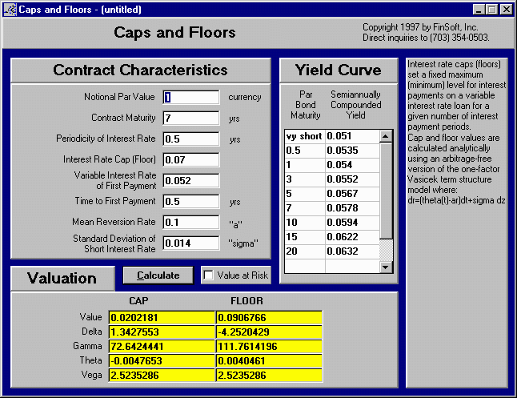The image size is (517, 398).
Task: Select the yield cell 0.0632
Action: (352, 251)
